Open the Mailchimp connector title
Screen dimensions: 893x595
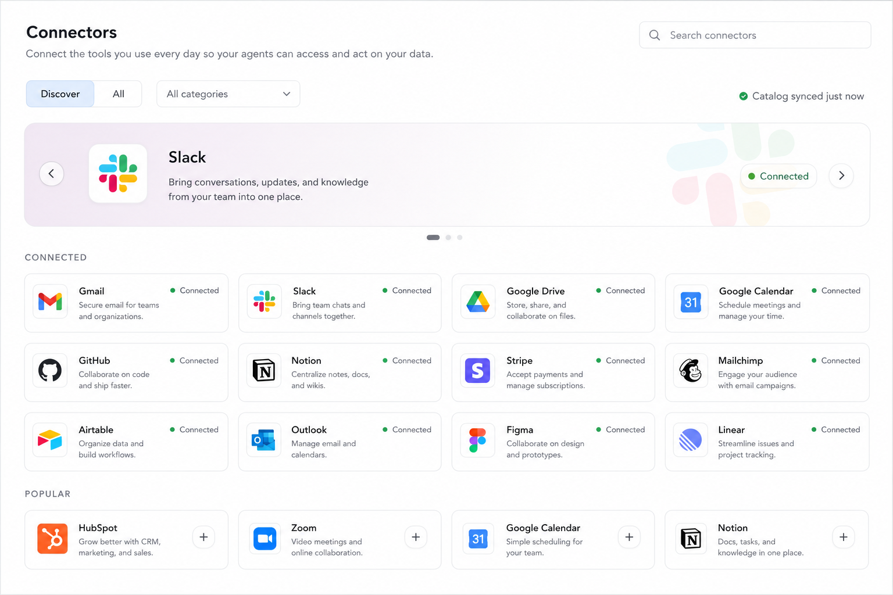point(741,360)
